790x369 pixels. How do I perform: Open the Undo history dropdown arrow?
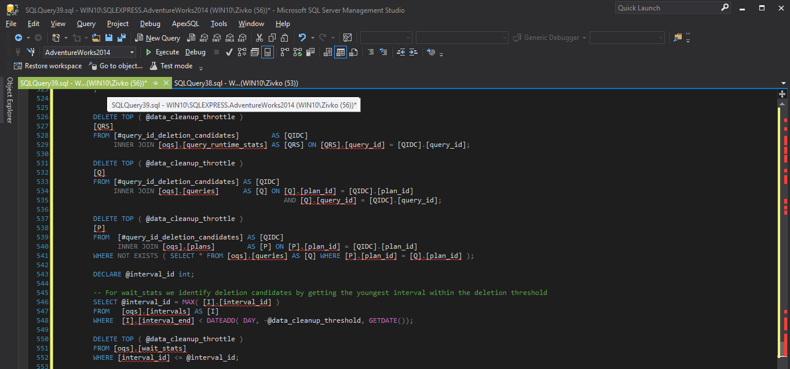[x=313, y=38]
